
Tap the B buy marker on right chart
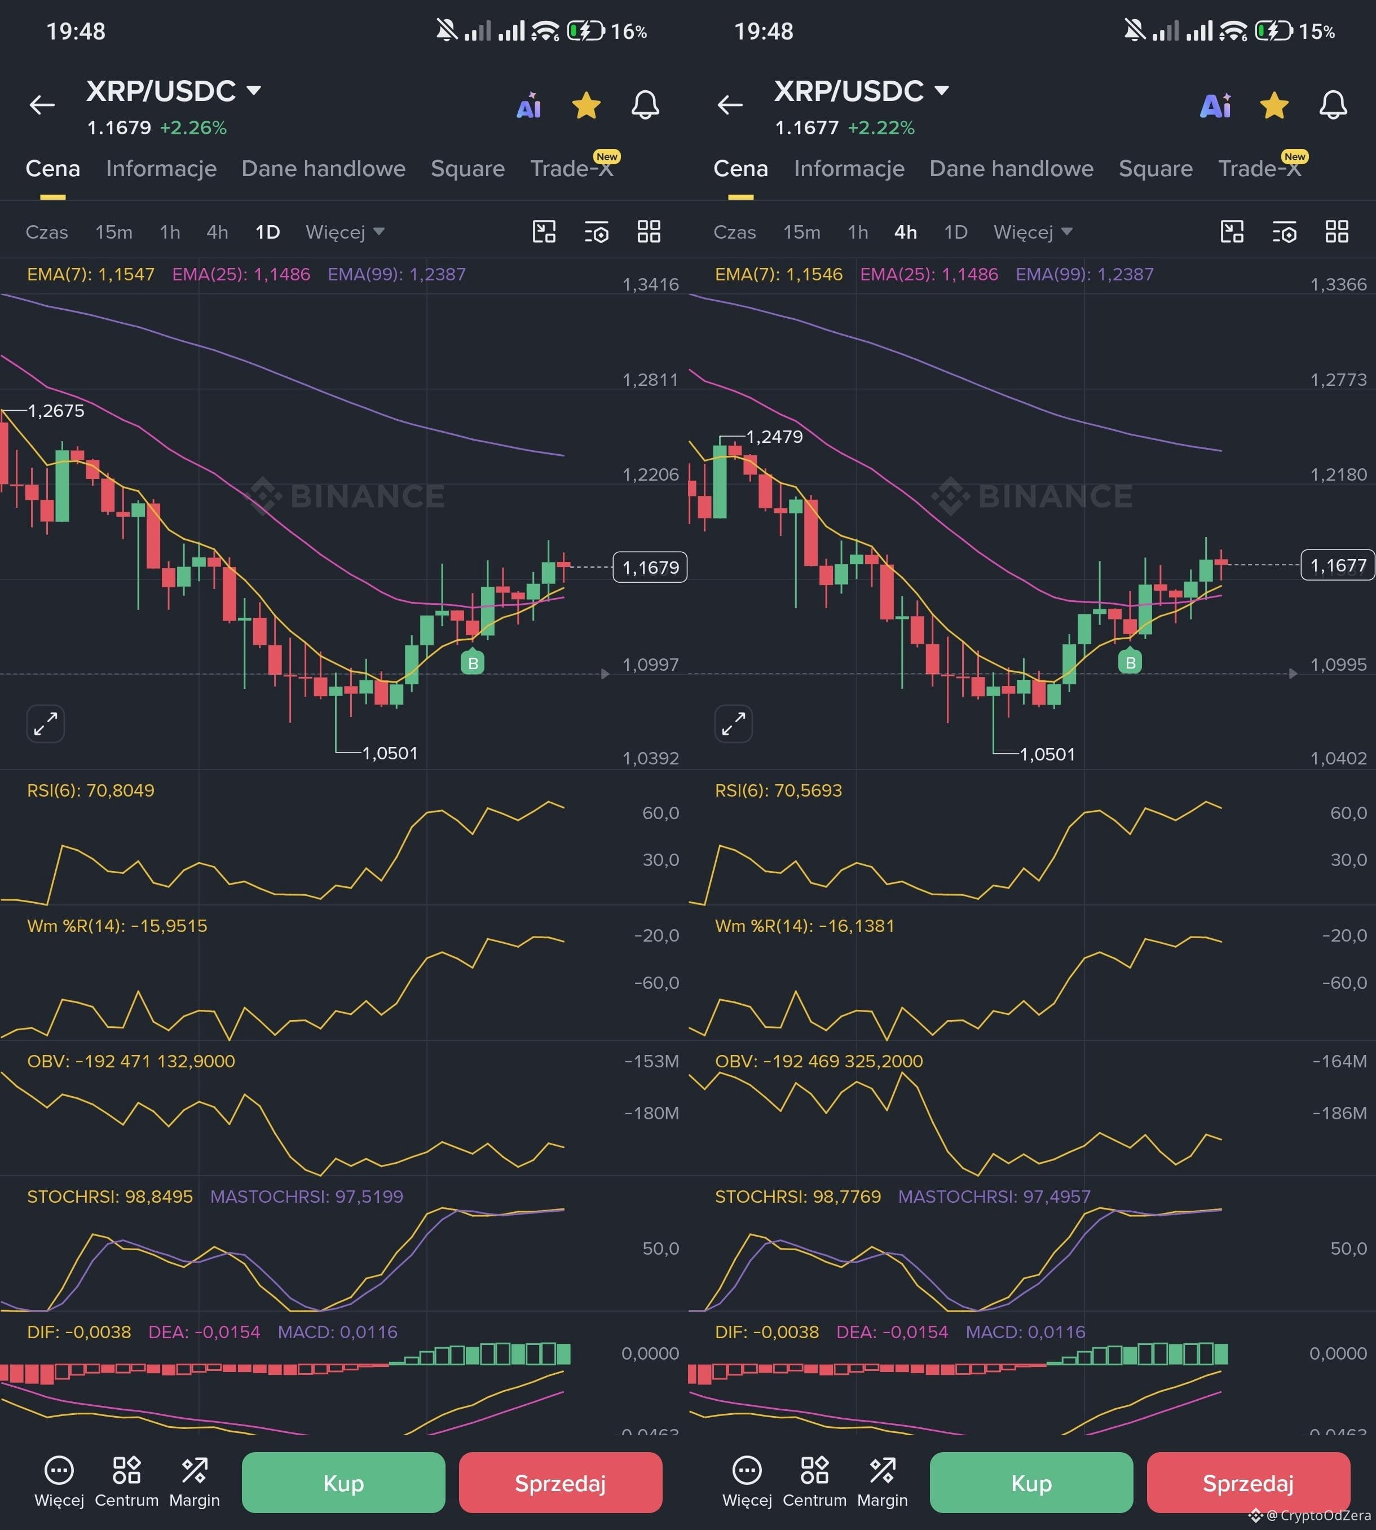pyautogui.click(x=1130, y=661)
